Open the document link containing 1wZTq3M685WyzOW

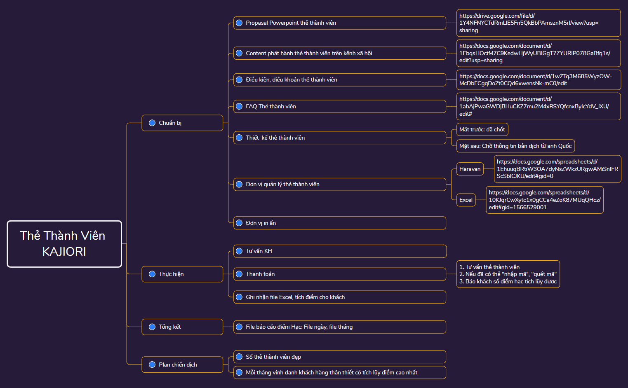point(539,80)
